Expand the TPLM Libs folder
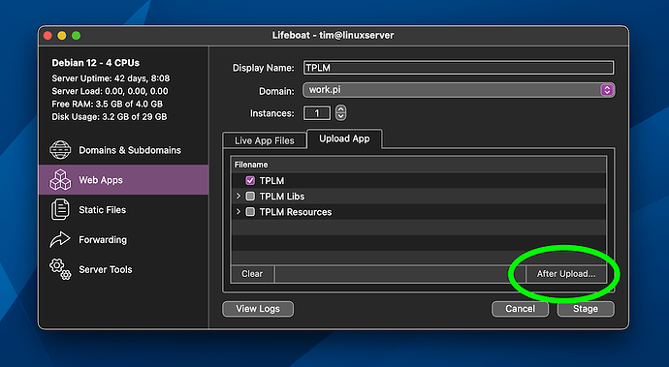This screenshot has width=669, height=367. [239, 196]
